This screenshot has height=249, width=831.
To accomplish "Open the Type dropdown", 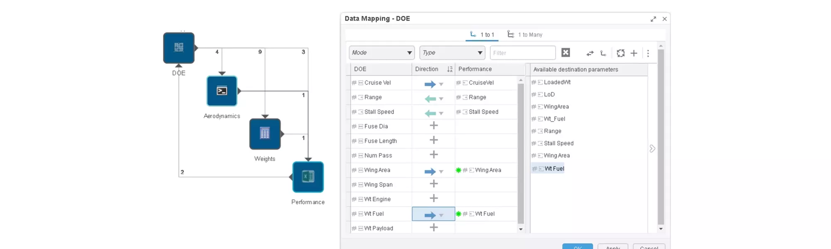I will (x=452, y=53).
